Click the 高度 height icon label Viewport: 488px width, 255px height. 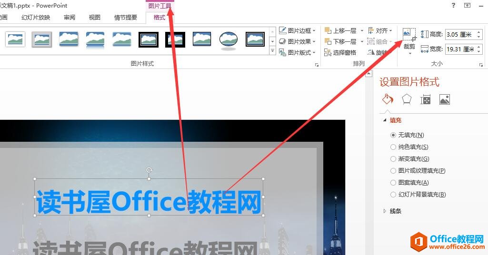tap(432, 34)
